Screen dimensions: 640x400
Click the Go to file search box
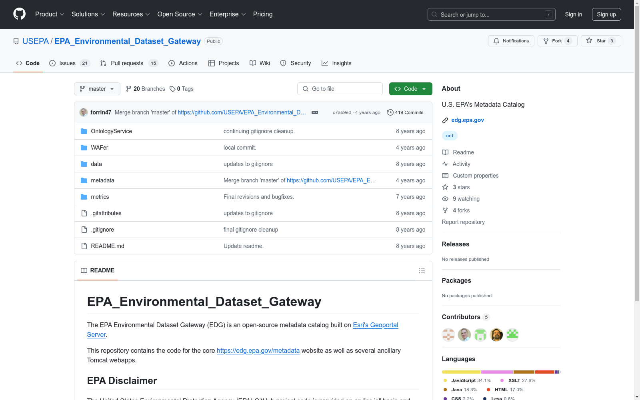click(x=340, y=89)
